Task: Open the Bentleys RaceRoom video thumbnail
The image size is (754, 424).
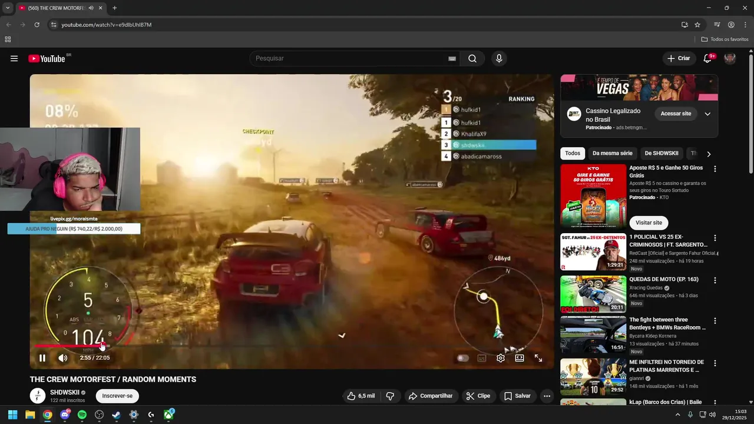Action: (593, 334)
